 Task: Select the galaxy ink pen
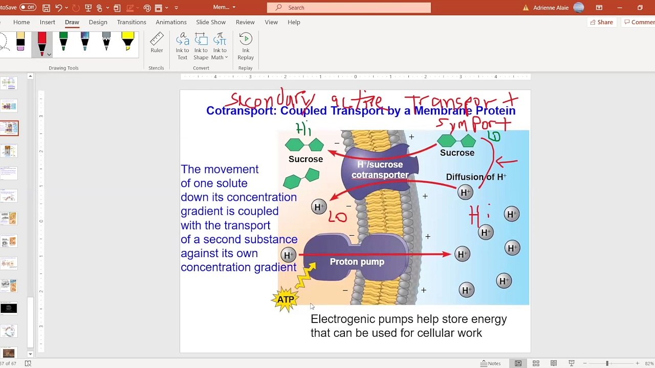(85, 41)
